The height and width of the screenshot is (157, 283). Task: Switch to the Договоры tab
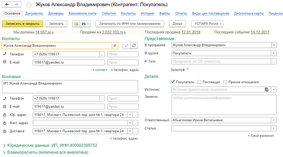[56, 13]
